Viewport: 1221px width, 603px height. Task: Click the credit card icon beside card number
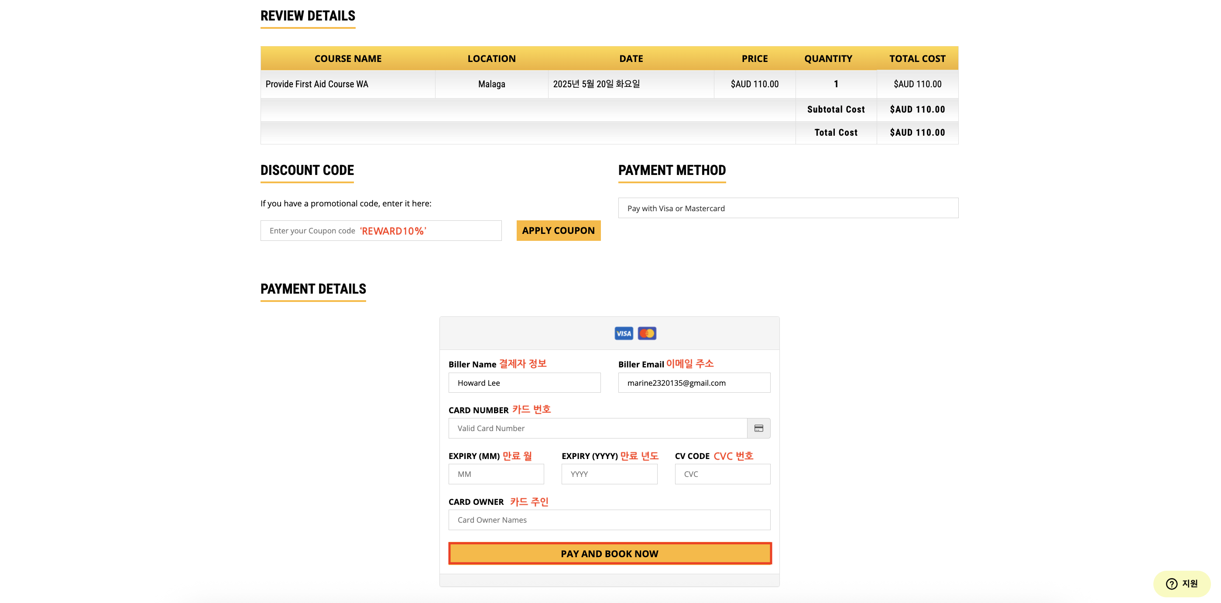click(758, 428)
